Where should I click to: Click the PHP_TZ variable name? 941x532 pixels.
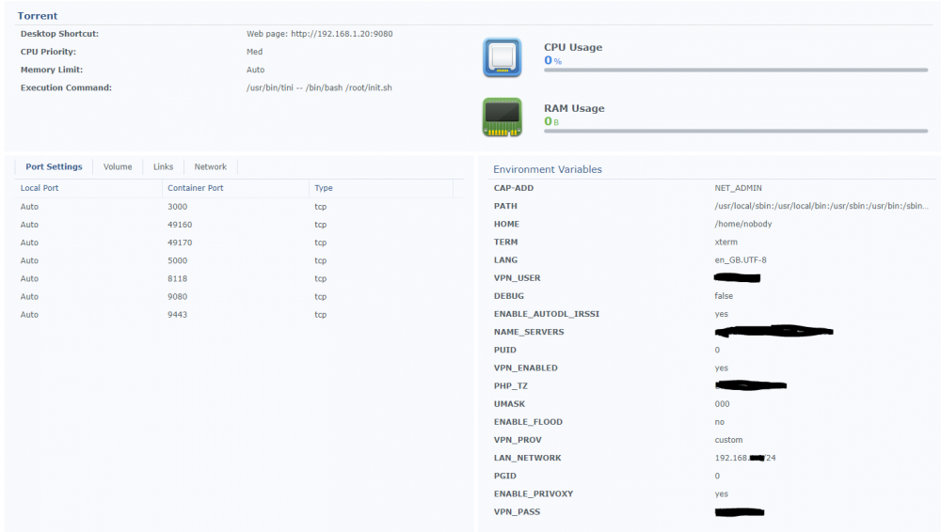(511, 385)
